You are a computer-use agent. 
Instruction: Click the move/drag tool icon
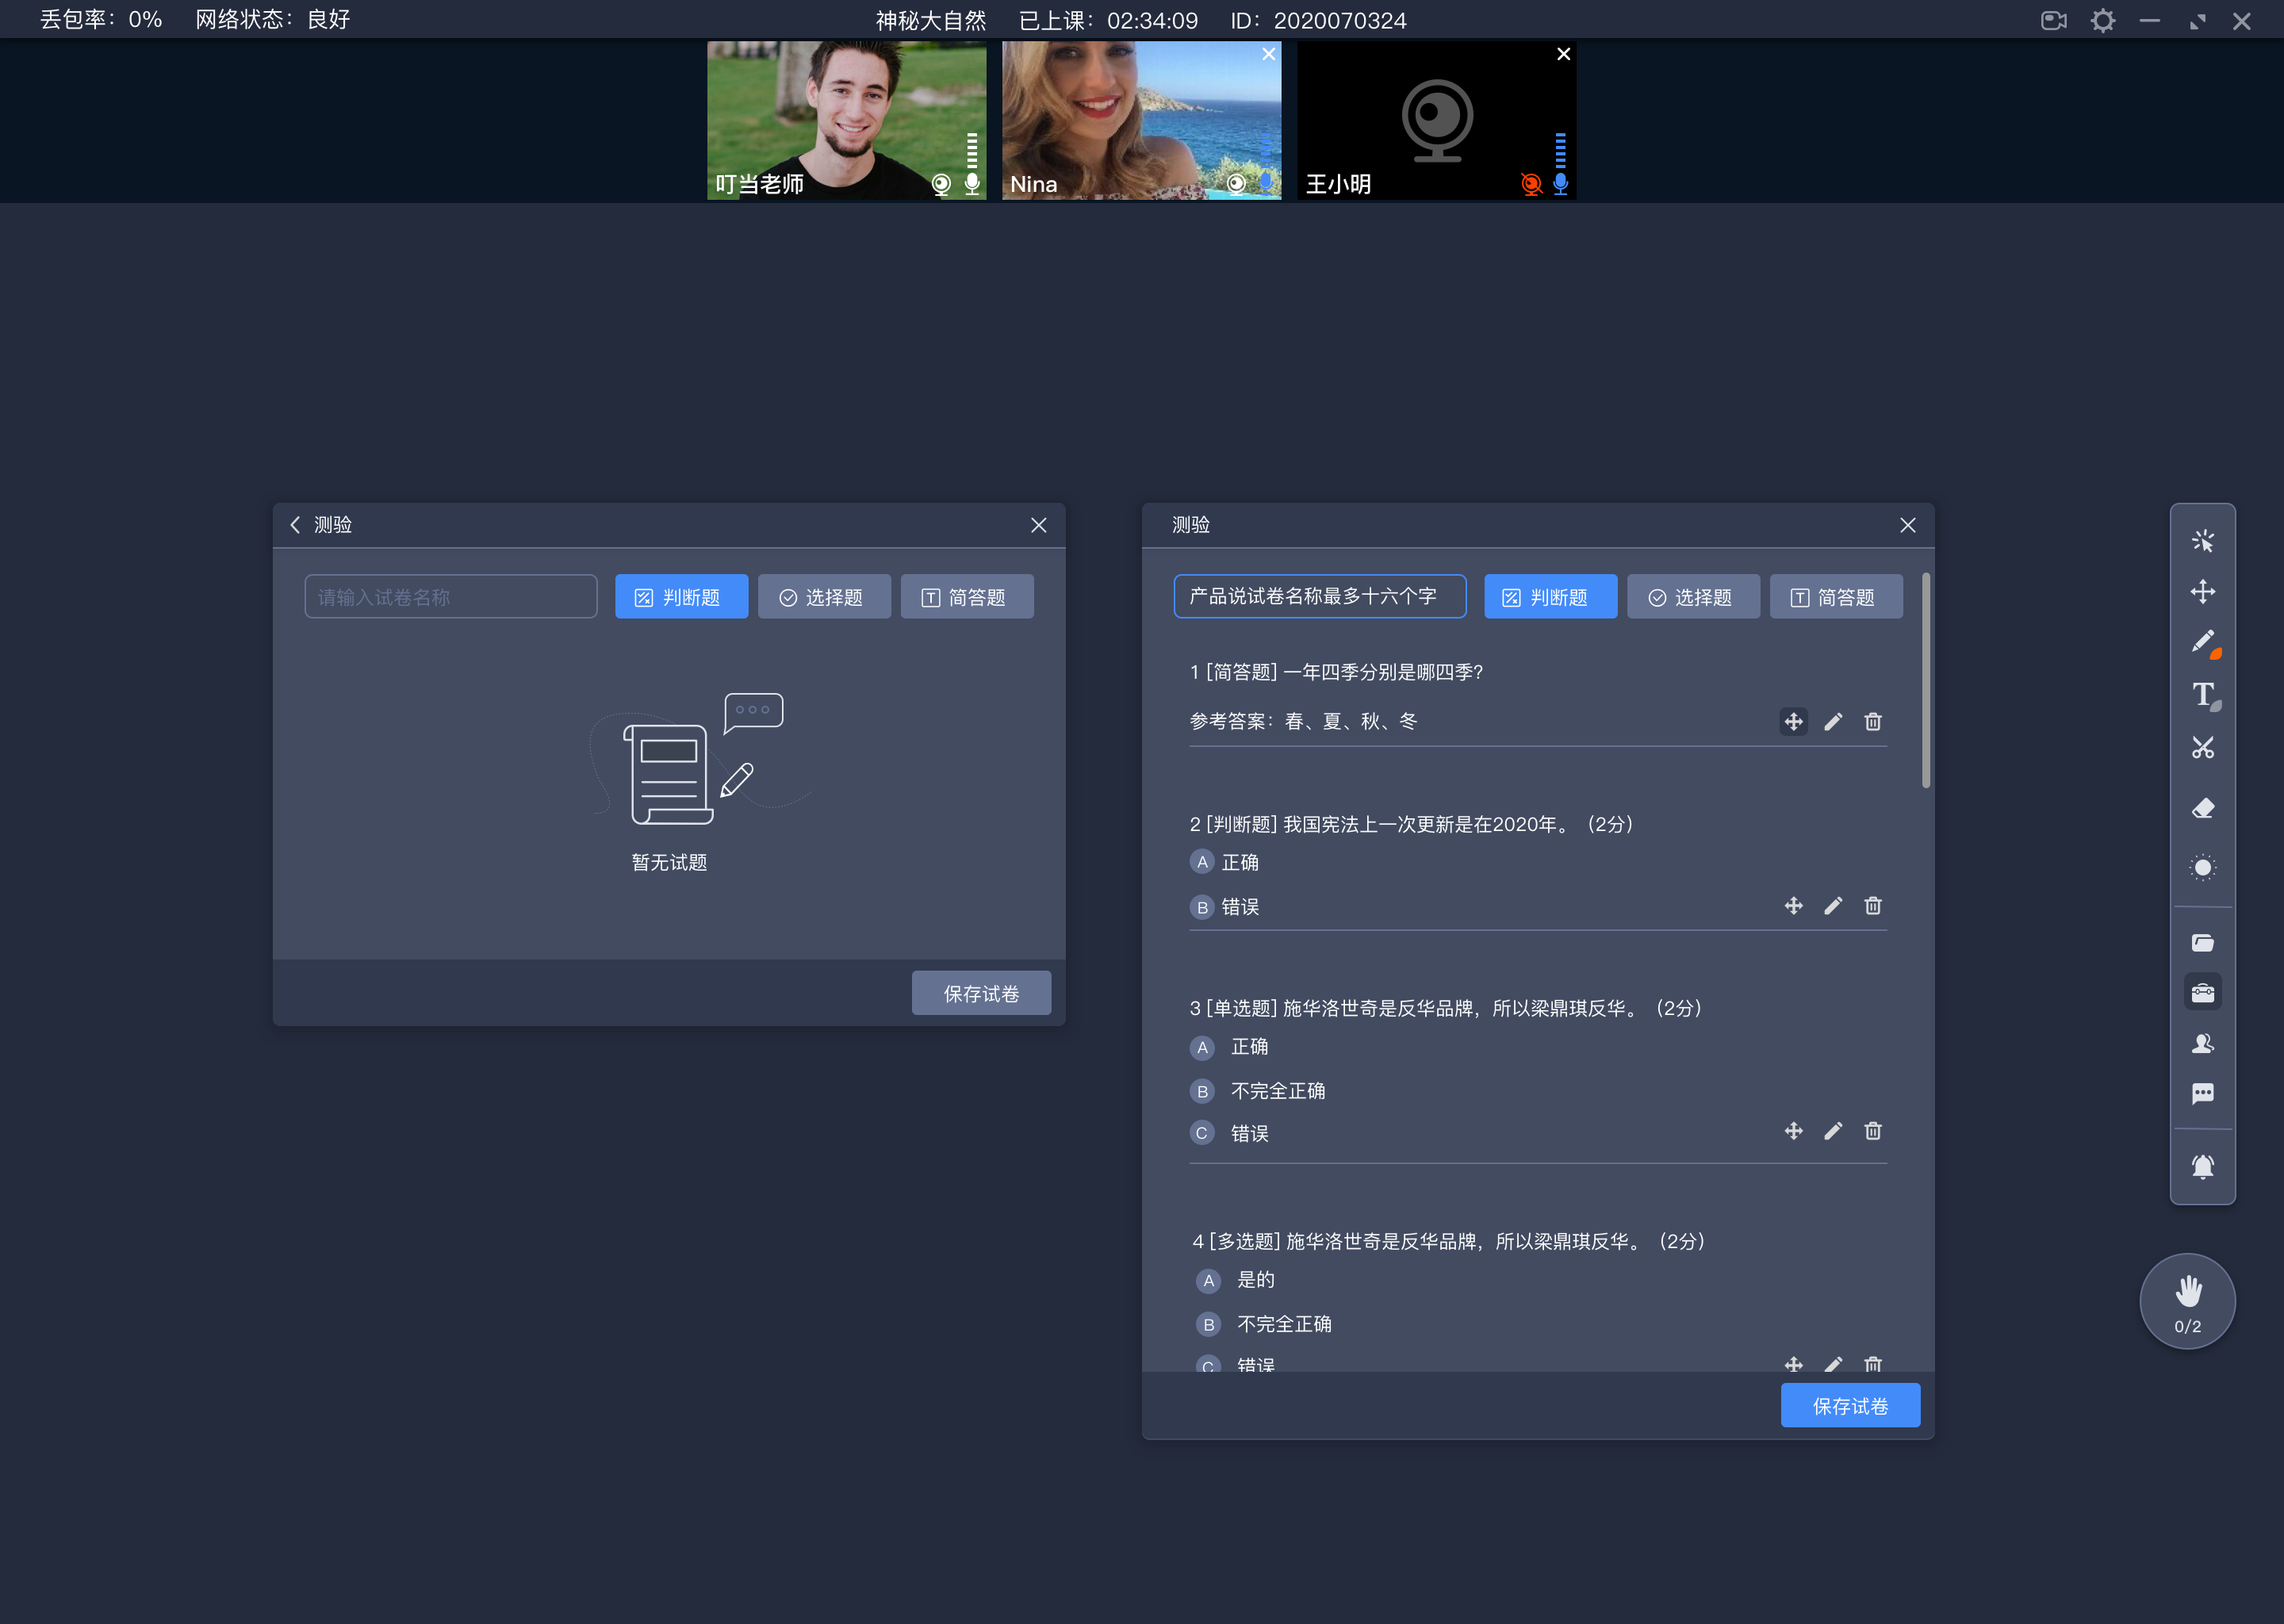(x=2203, y=592)
